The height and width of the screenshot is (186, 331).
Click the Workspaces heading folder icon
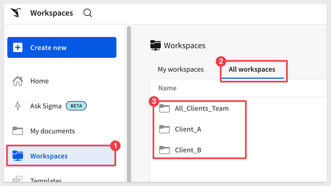click(156, 46)
